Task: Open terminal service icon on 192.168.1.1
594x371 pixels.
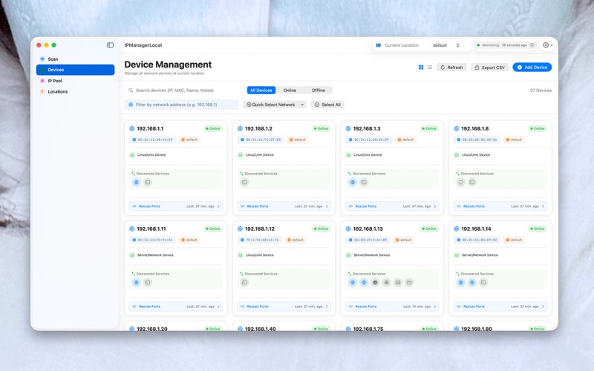Action: click(148, 183)
